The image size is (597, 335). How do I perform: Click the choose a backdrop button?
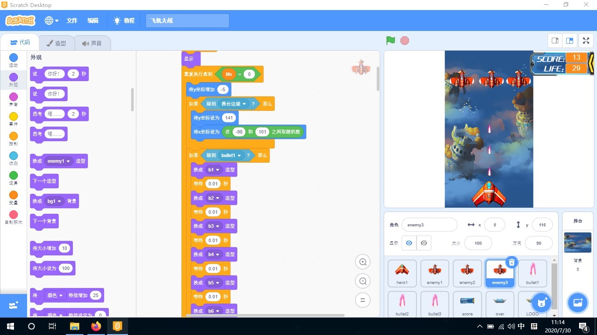[x=578, y=303]
